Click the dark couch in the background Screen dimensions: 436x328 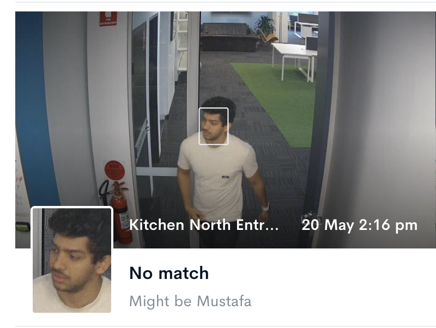pyautogui.click(x=229, y=37)
